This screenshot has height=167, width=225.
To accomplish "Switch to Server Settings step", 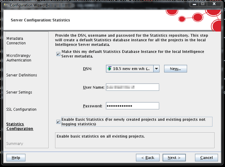I will (19, 92).
